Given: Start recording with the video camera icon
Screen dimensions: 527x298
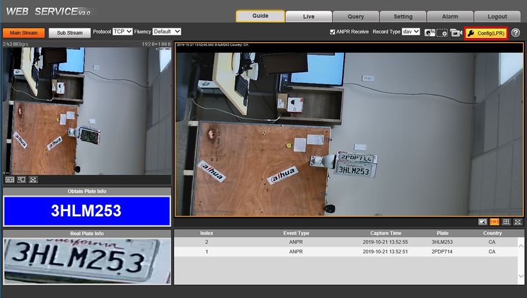Looking at the screenshot, I should (x=456, y=33).
